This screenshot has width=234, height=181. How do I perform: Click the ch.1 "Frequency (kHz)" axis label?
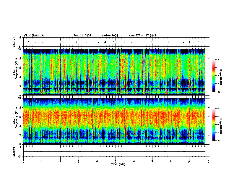point(16,69)
